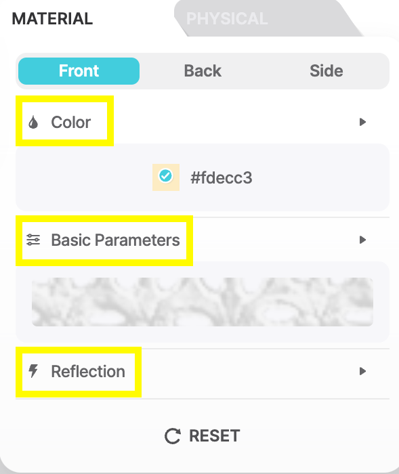The width and height of the screenshot is (399, 474).
Task: Click the circular reset arrow icon
Action: (x=173, y=436)
